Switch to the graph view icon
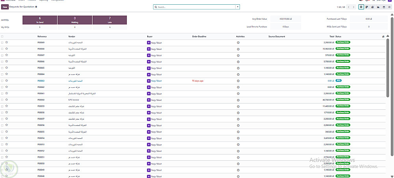Image resolution: width=394 pixels, height=178 pixels. coord(378,7)
